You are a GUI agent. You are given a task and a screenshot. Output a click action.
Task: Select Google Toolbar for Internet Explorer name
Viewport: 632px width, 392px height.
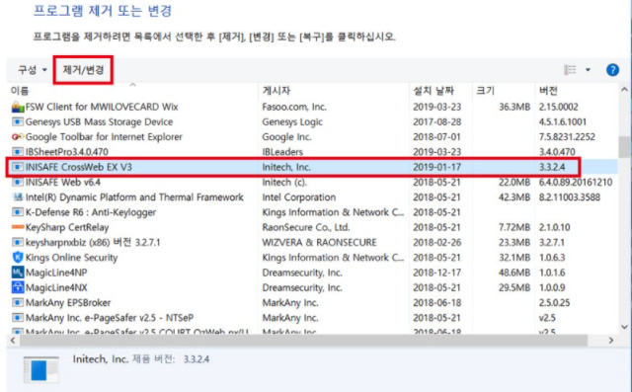104,137
